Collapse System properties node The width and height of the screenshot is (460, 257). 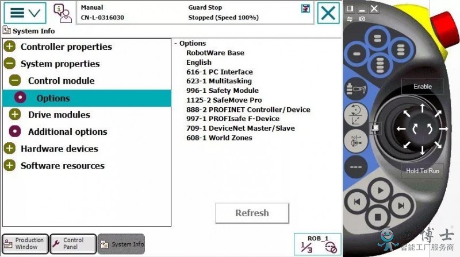pyautogui.click(x=10, y=64)
